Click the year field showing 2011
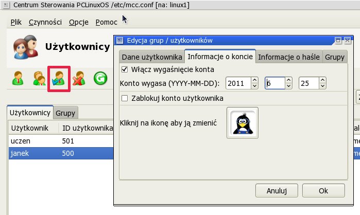This screenshot has height=215, width=360. (x=238, y=83)
